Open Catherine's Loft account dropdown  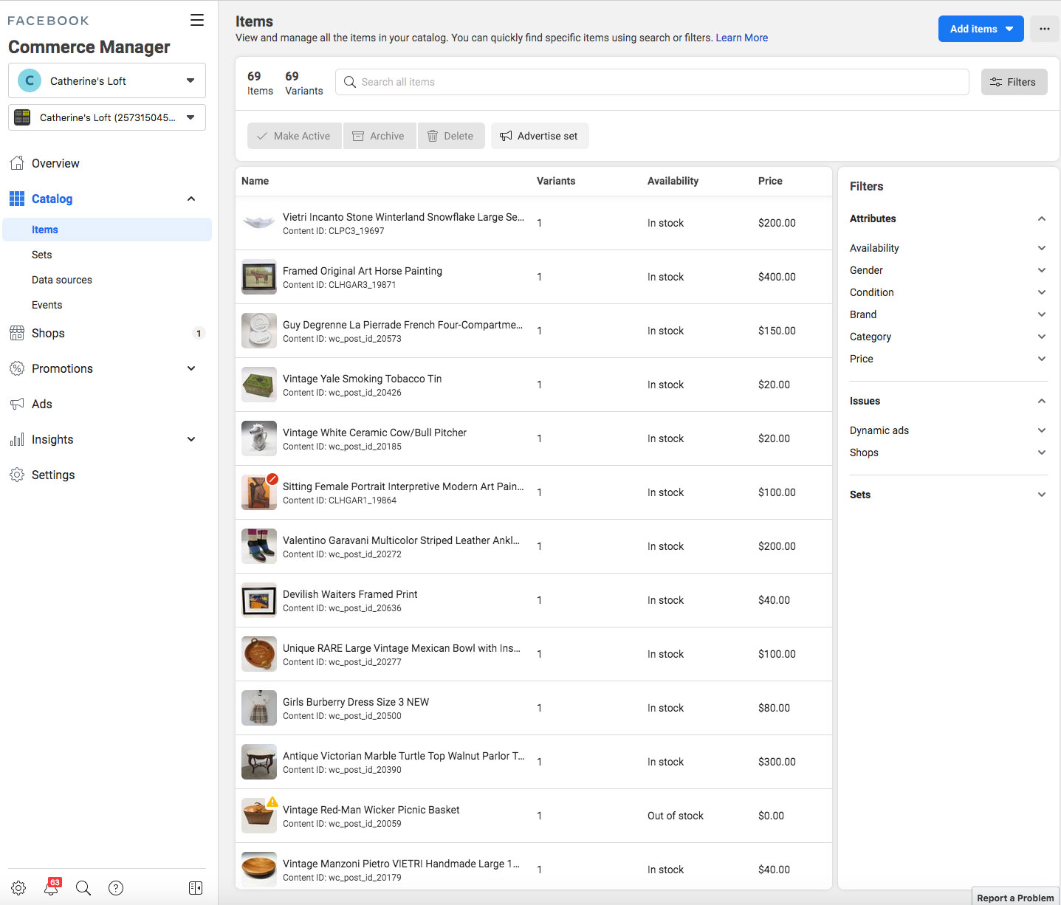point(107,80)
